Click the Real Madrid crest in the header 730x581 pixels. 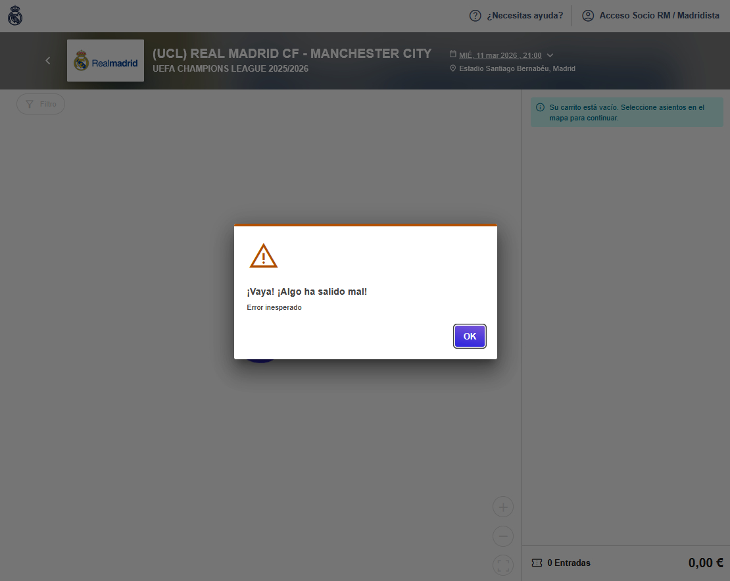tap(15, 16)
